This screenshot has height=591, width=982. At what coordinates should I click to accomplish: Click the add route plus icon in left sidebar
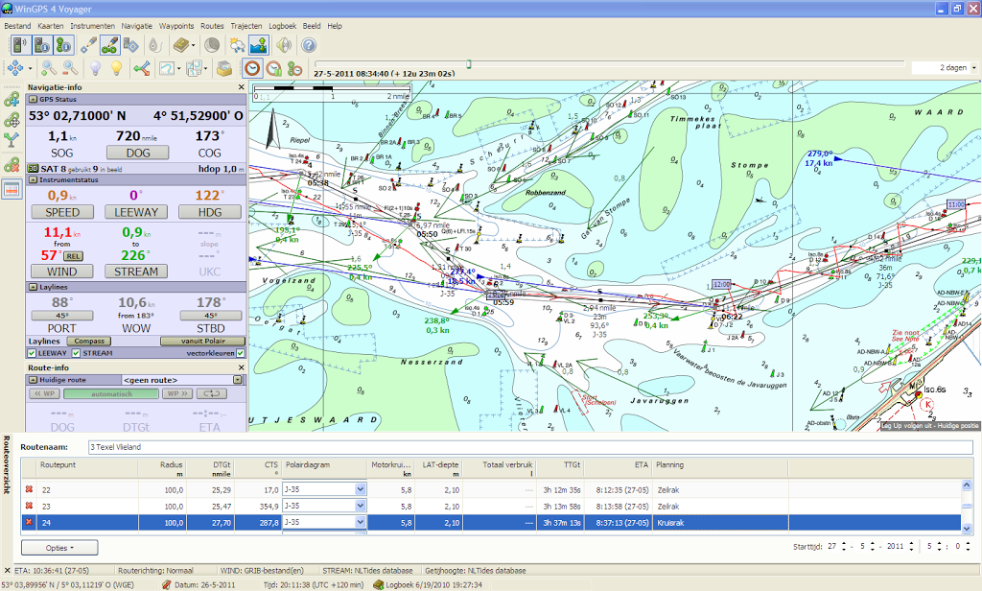click(12, 99)
